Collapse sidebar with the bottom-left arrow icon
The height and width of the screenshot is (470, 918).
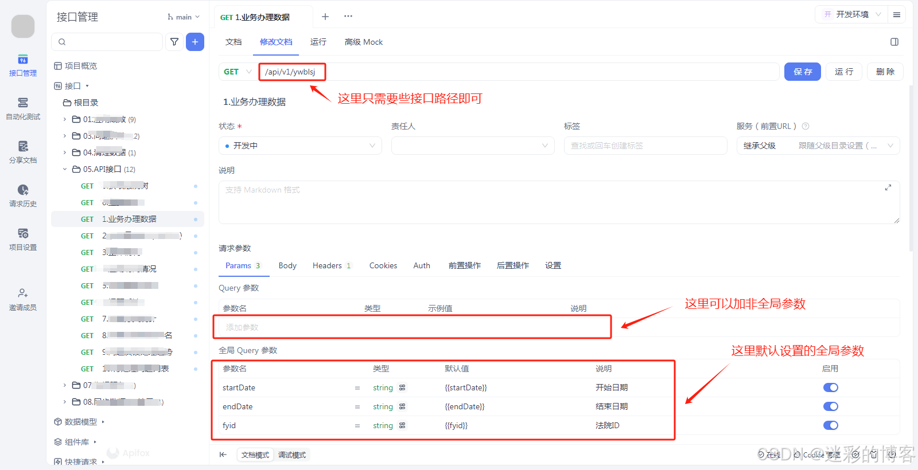point(223,455)
